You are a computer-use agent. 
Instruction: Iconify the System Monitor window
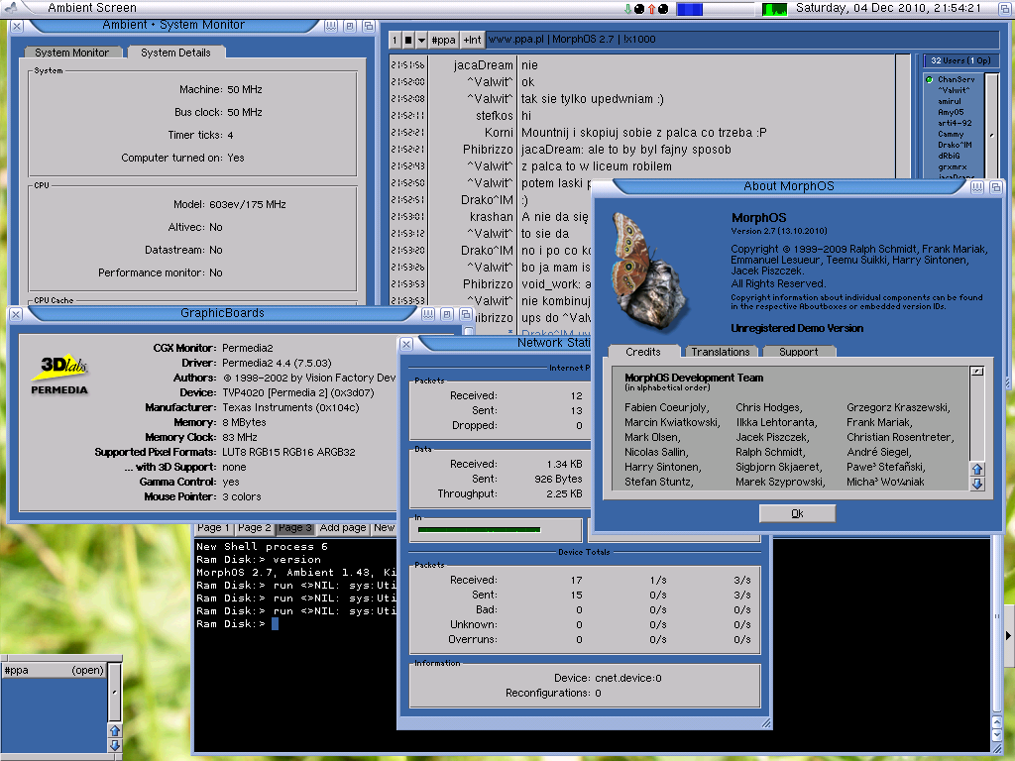click(x=331, y=27)
